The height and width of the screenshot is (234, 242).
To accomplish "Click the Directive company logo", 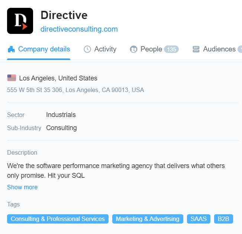I will 20,21.
